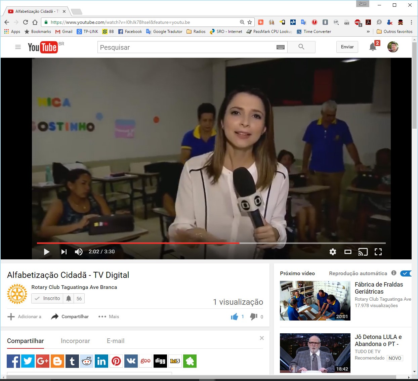Switch to the E-mail tab
418x381 pixels.
coord(116,341)
